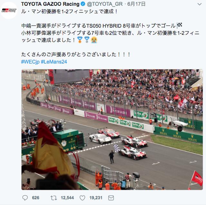Click the retweet arrows icon
Screen dimensions: 206x205
54,198
